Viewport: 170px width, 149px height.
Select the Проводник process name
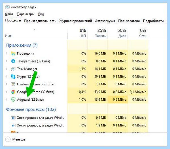pyautogui.click(x=25, y=53)
